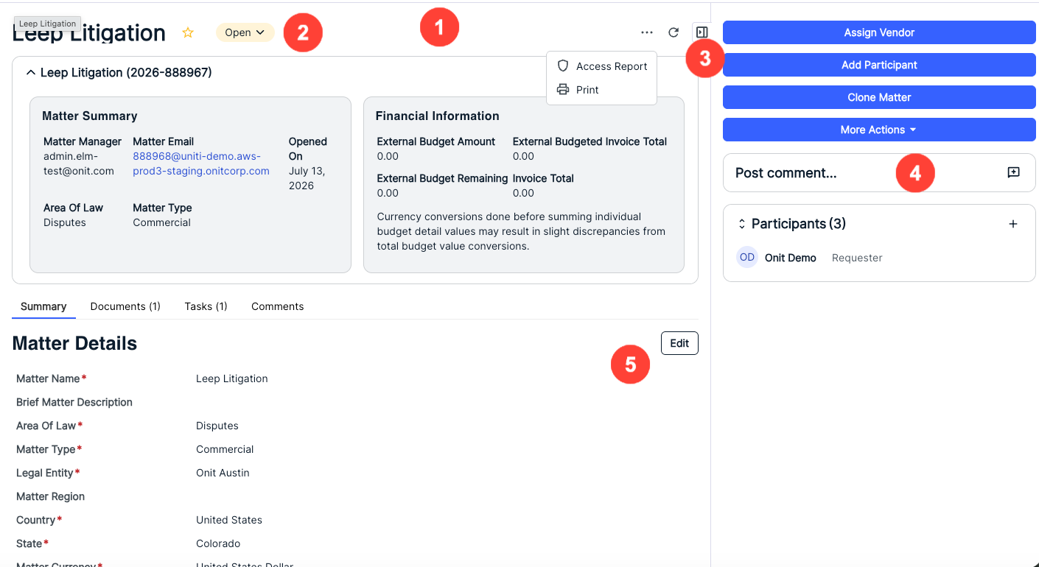
Task: Go to the Comments tab
Action: pyautogui.click(x=277, y=306)
